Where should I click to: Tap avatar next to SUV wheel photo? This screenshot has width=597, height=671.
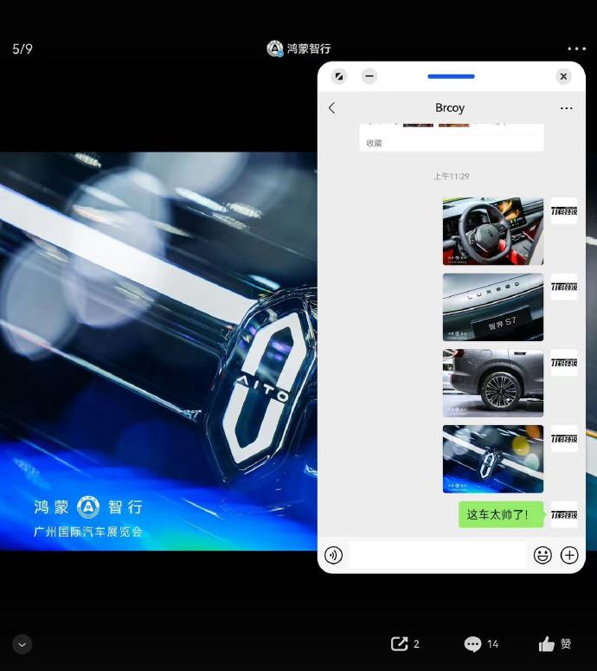(x=564, y=363)
